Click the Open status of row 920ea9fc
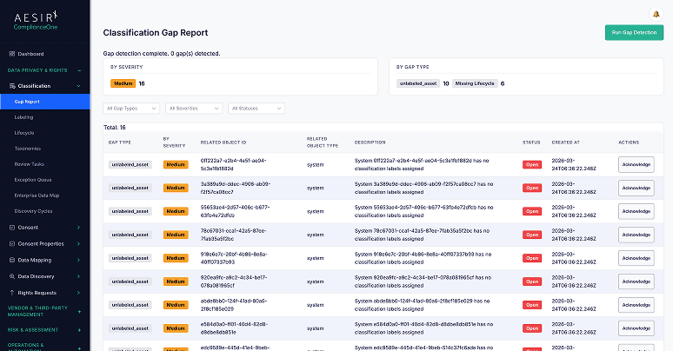Viewport: 673px width, 351px height. point(532,281)
